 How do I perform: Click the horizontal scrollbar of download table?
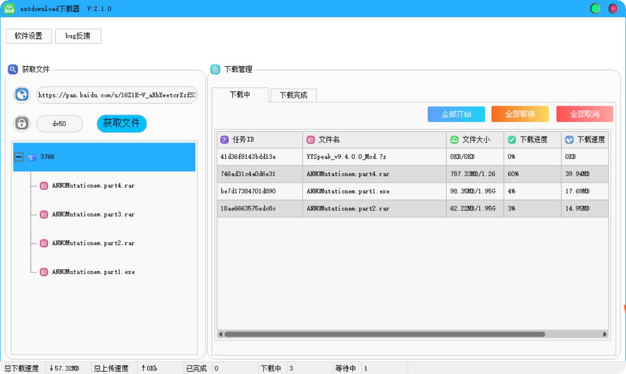pos(384,334)
